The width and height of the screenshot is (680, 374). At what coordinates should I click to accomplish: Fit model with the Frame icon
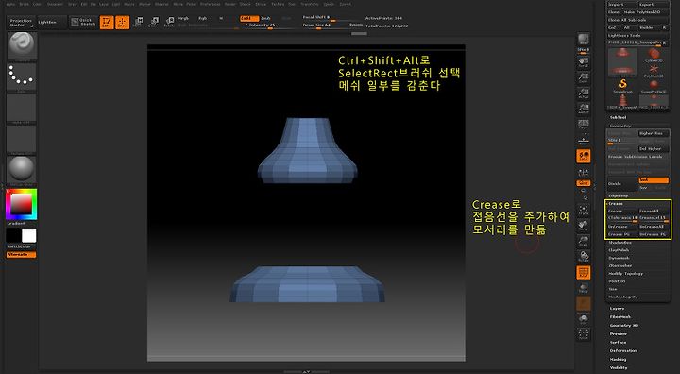[x=584, y=210]
